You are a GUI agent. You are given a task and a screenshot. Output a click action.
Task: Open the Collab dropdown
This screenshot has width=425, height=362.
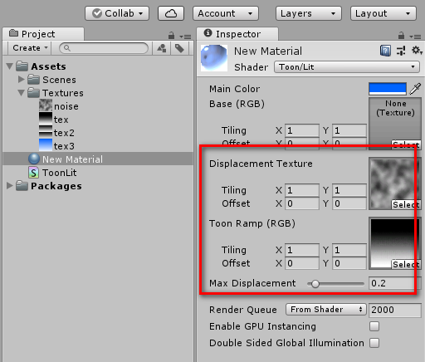pos(117,13)
